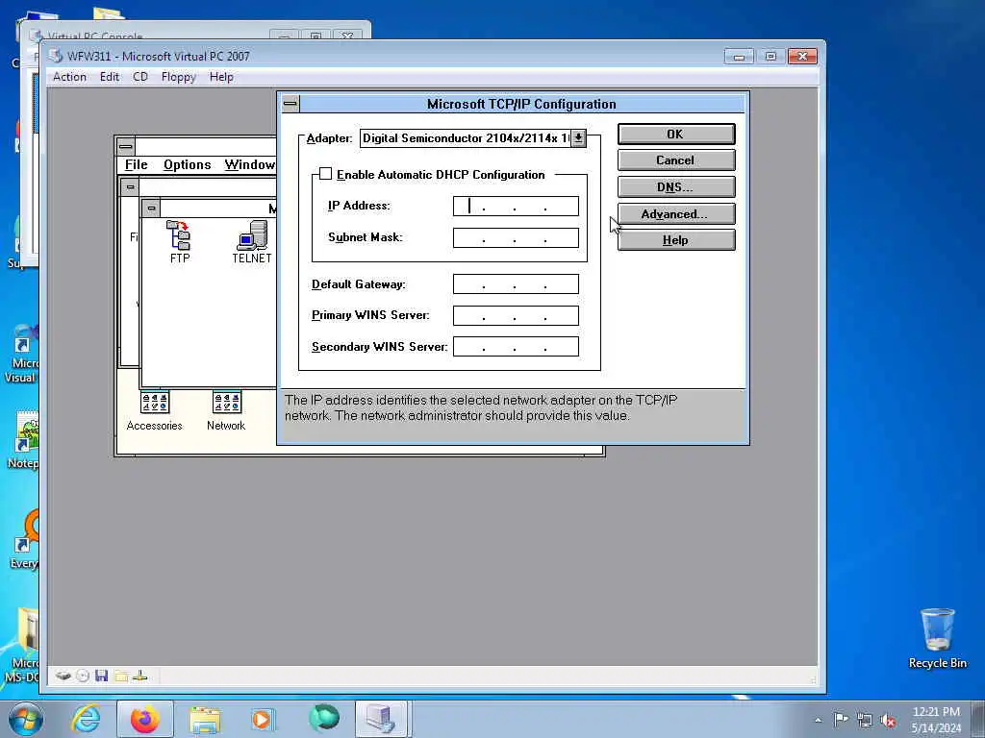The width and height of the screenshot is (985, 738).
Task: Open the Program Manager control menu box
Action: click(126, 146)
